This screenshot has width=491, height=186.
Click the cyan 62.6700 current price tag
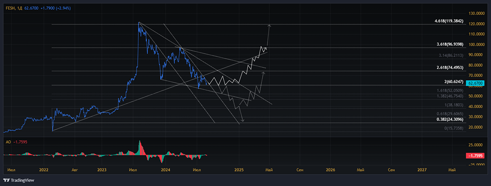point(475,83)
